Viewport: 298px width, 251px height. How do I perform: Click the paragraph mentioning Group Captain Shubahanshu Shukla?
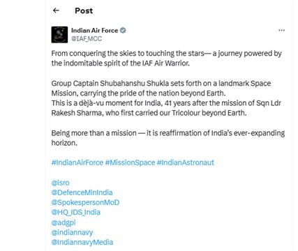(x=166, y=98)
